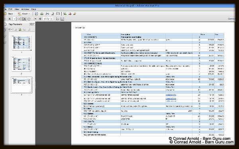Click the first blue website link in table
Screen dimensions: 239x149
[x=171, y=95]
